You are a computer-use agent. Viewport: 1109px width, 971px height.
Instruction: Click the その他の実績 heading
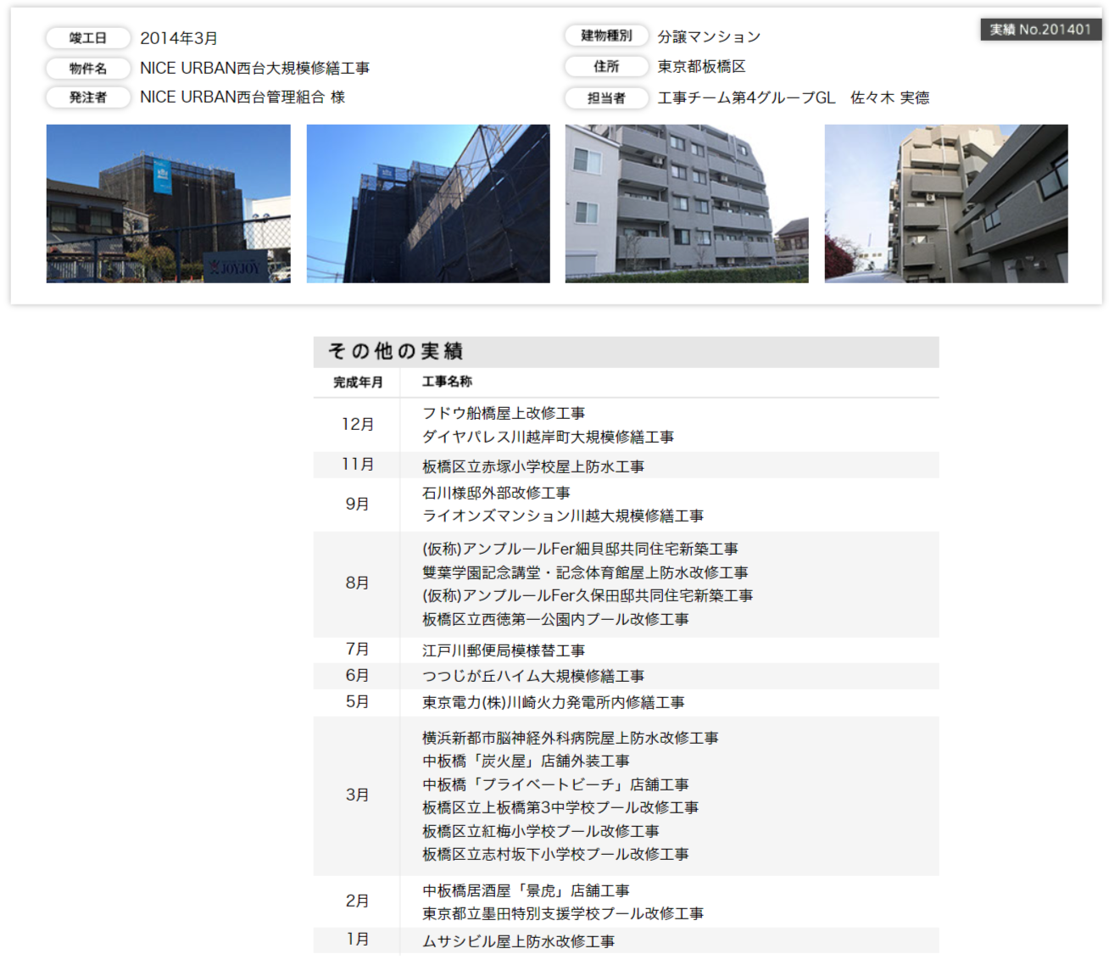(x=396, y=351)
